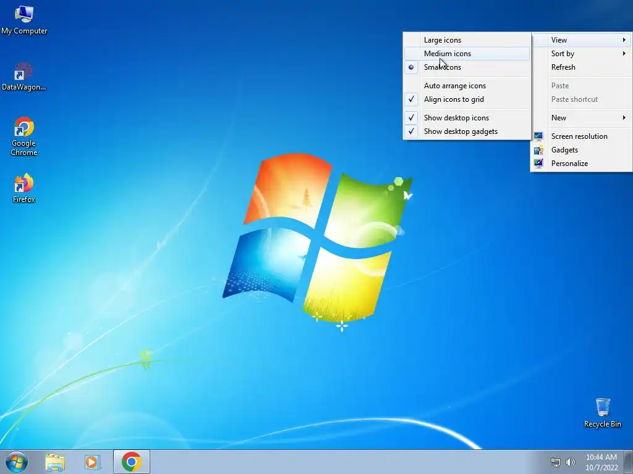This screenshot has height=474, width=633.
Task: Open the clock showing 10:44 AM
Action: click(x=601, y=462)
